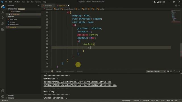
Task: Click the errors and warnings status indicator
Action: [x=5, y=101]
